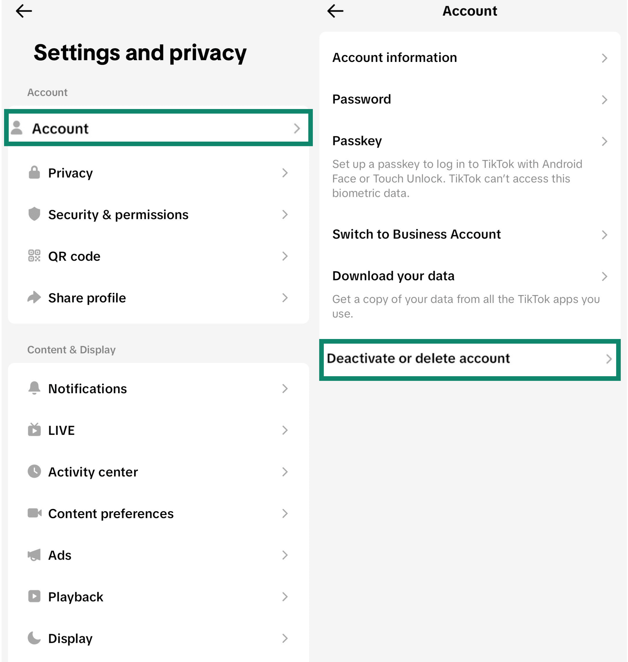This screenshot has height=662, width=628.
Task: Select the Display moon icon
Action: [x=35, y=638]
